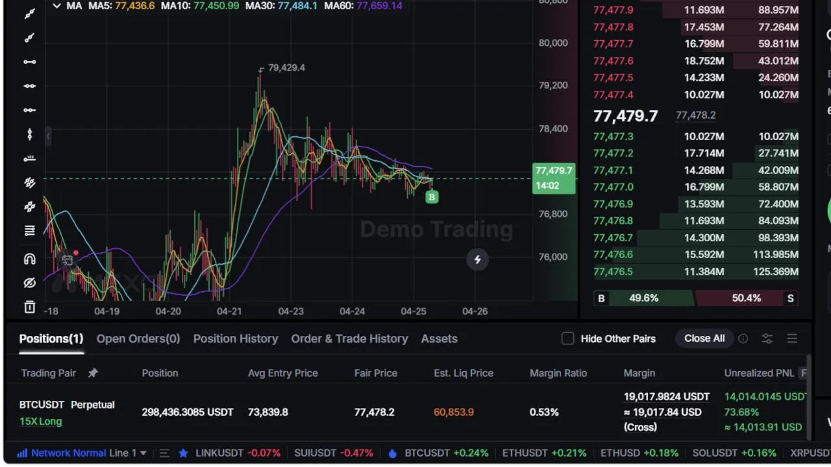Click ask price 77,477.9 in order book
The width and height of the screenshot is (831, 467).
614,10
